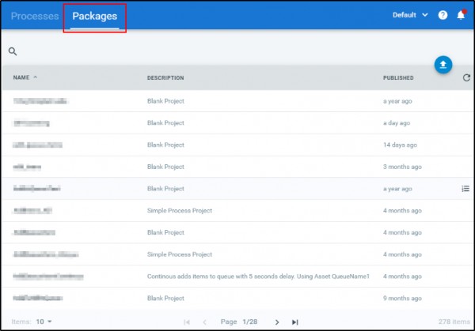Image resolution: width=475 pixels, height=331 pixels.
Task: Expand the Default tenant dropdown
Action: [x=410, y=15]
